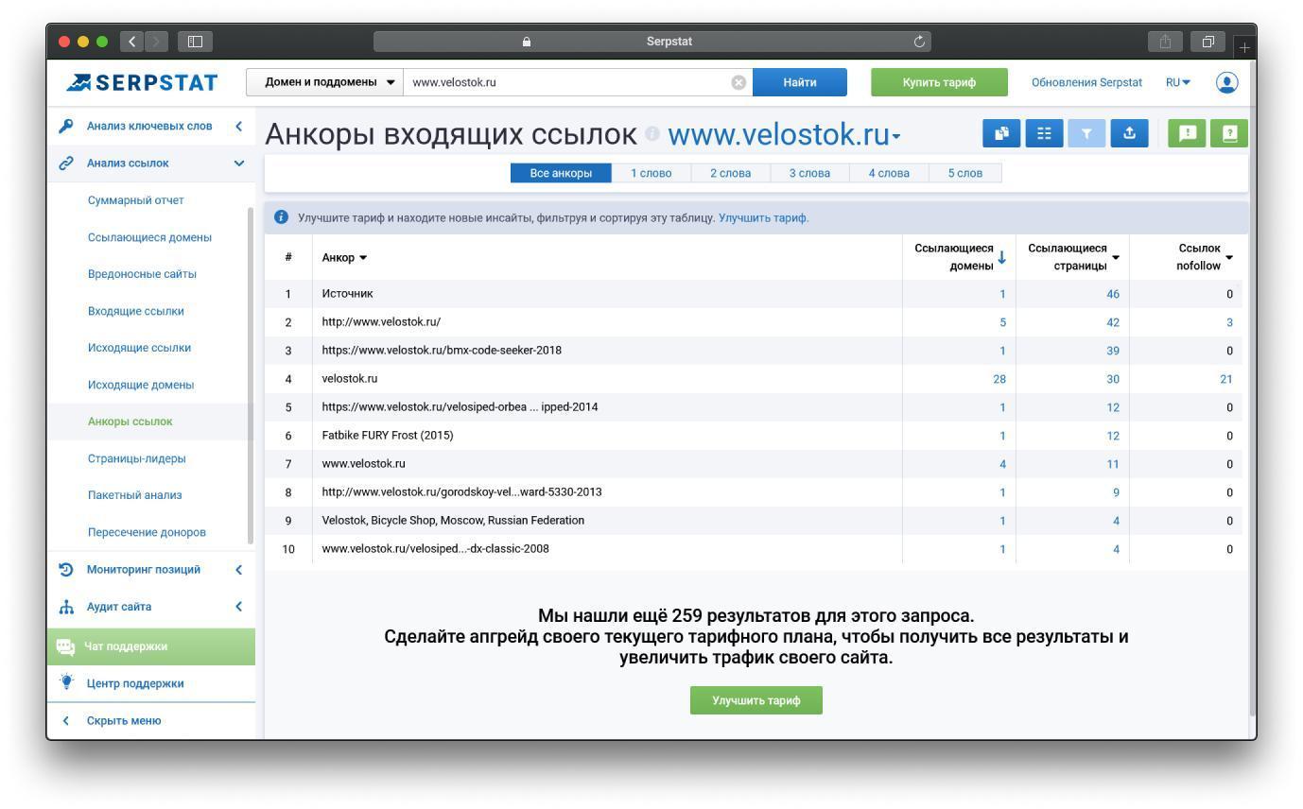This screenshot has height=809, width=1303.
Task: Click the filter funnel icon
Action: click(1086, 133)
